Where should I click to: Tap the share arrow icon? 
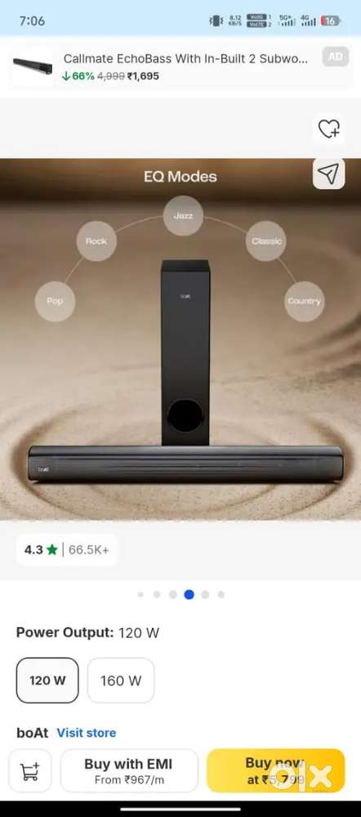click(329, 173)
